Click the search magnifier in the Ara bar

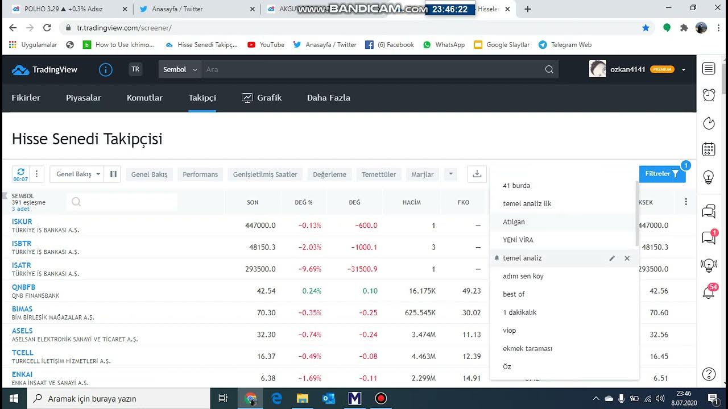click(x=549, y=69)
